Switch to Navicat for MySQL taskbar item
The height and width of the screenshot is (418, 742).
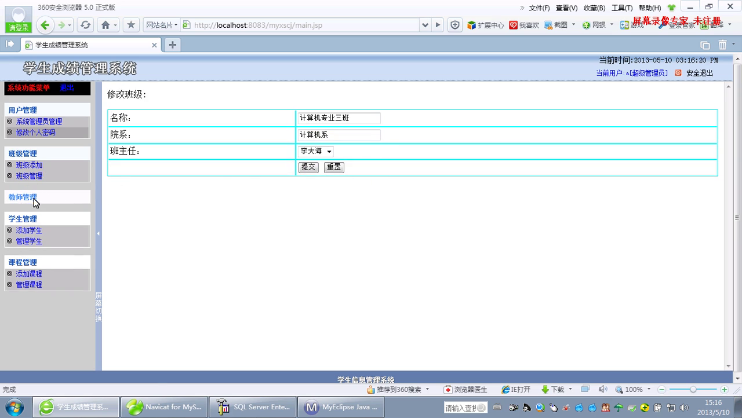point(165,407)
